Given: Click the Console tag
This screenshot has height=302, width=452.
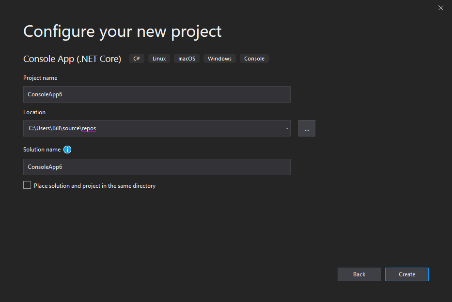Looking at the screenshot, I should 254,59.
